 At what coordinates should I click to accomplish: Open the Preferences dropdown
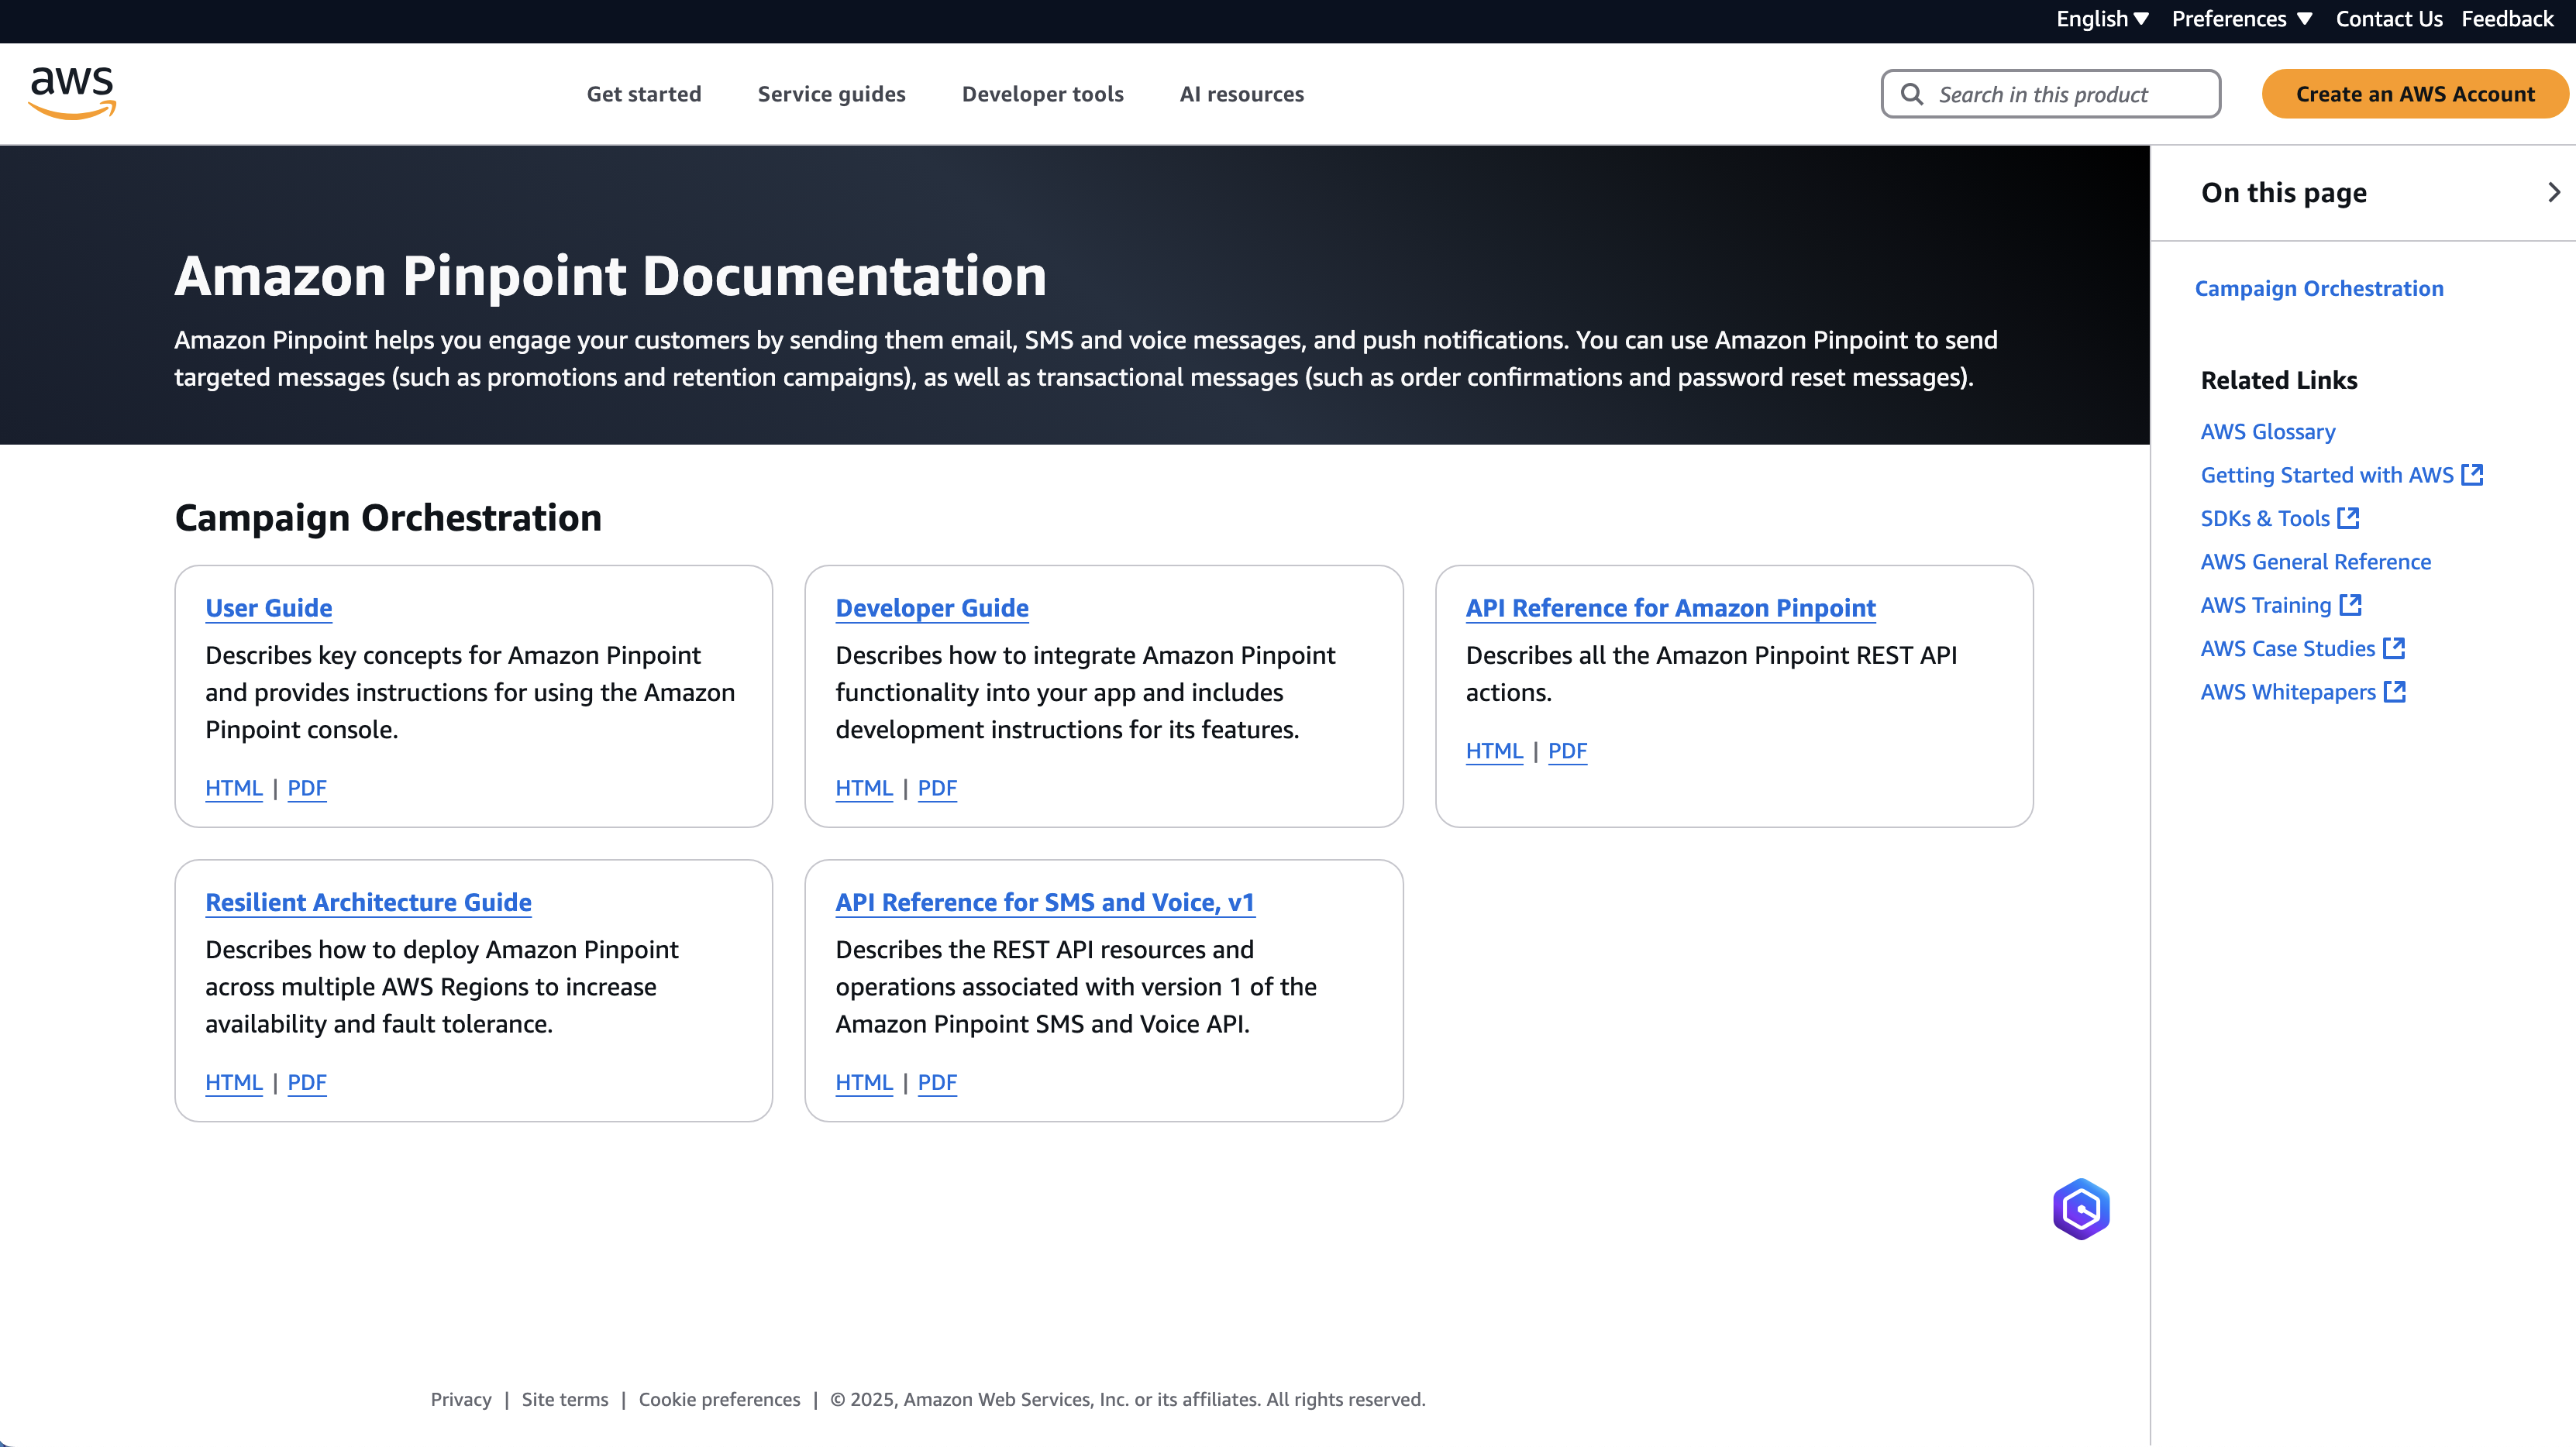(x=2241, y=19)
